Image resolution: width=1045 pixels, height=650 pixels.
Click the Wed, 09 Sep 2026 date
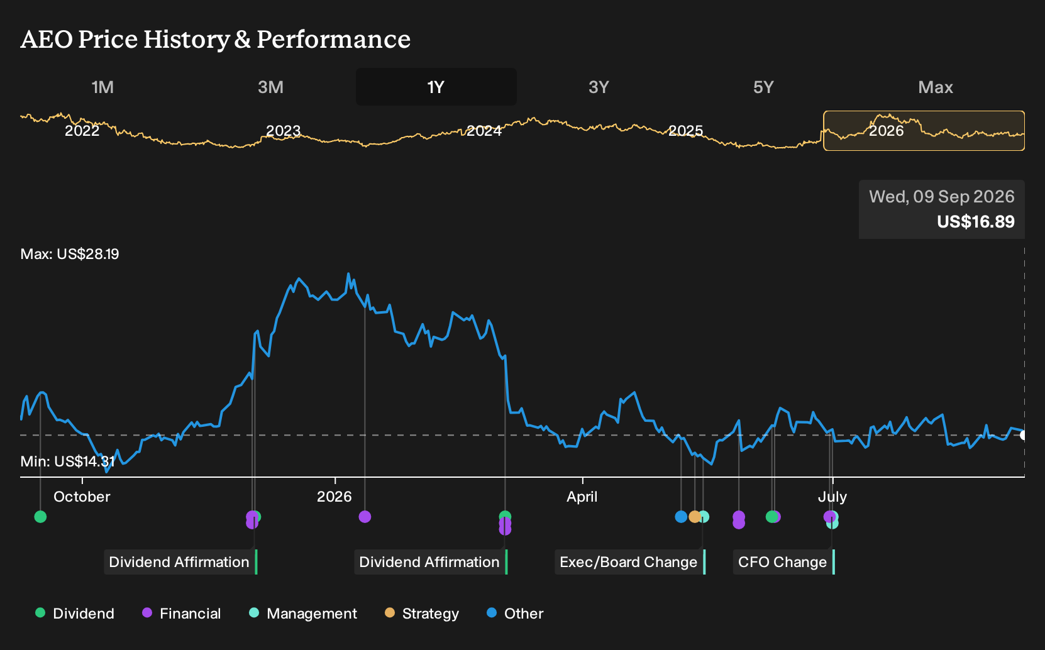tap(942, 197)
